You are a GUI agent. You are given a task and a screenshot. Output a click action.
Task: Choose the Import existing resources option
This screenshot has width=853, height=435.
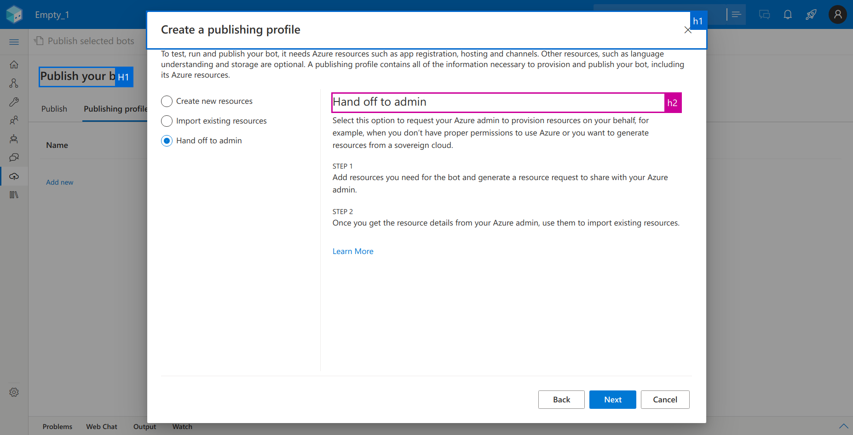tap(167, 121)
